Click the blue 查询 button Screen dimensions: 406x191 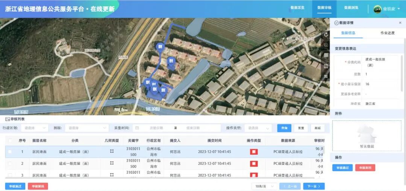pyautogui.click(x=284, y=128)
